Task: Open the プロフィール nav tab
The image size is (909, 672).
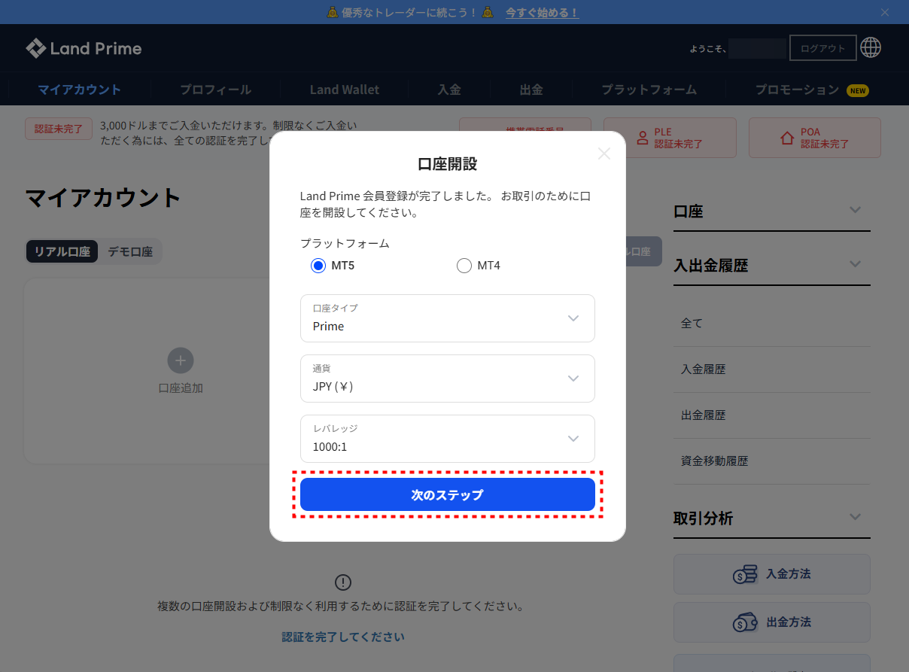Action: (x=215, y=90)
